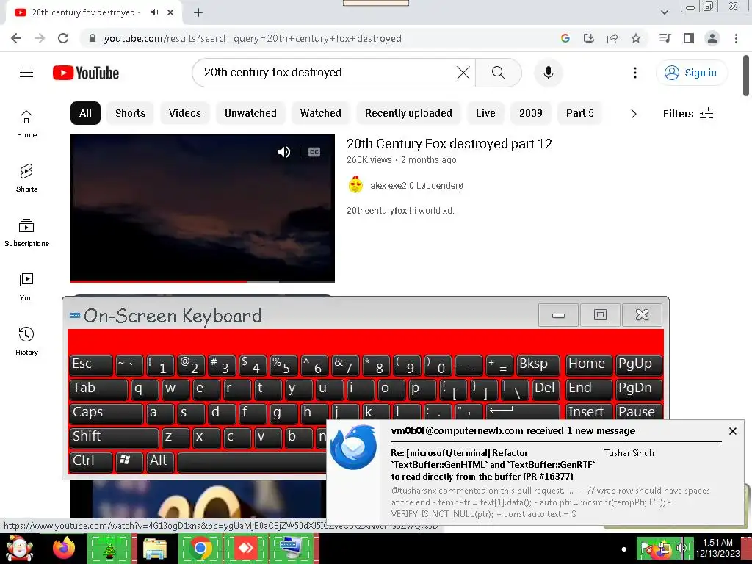Open the 20th Century Fox destroyed part 12 thumbnail

point(203,208)
